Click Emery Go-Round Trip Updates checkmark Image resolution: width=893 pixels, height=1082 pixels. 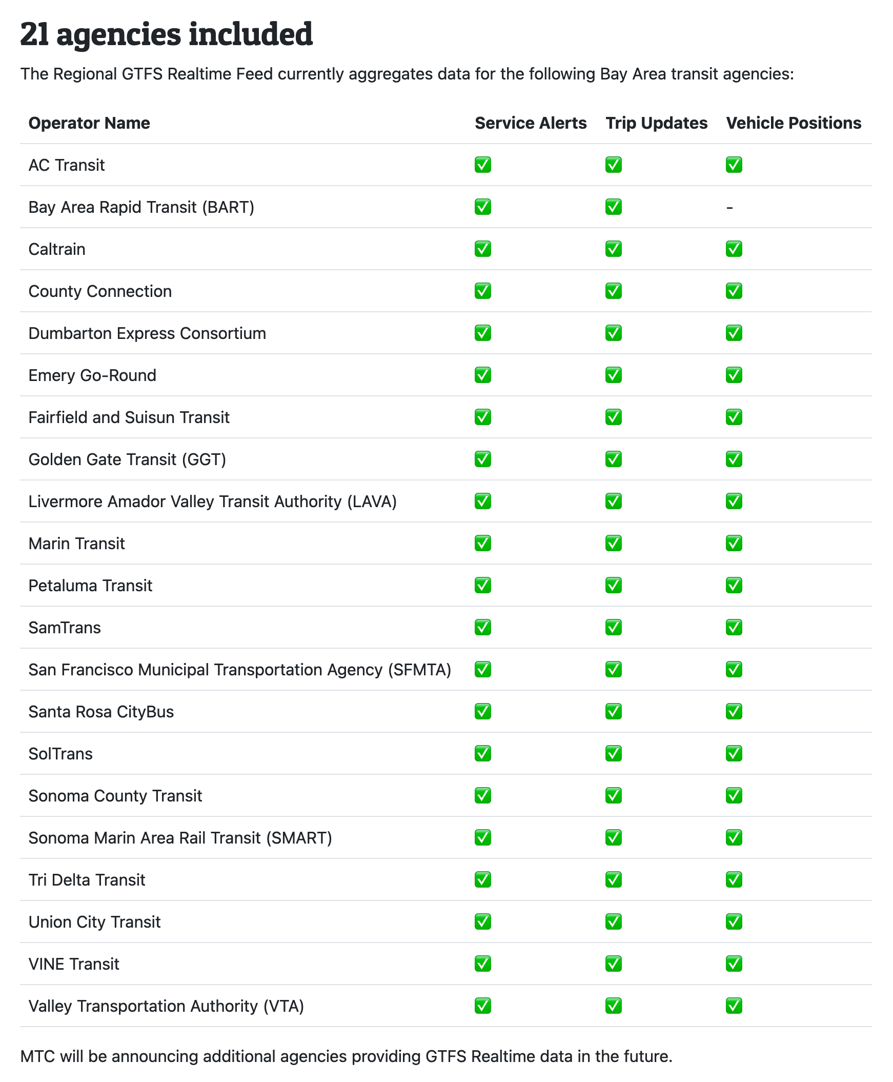pyautogui.click(x=613, y=375)
